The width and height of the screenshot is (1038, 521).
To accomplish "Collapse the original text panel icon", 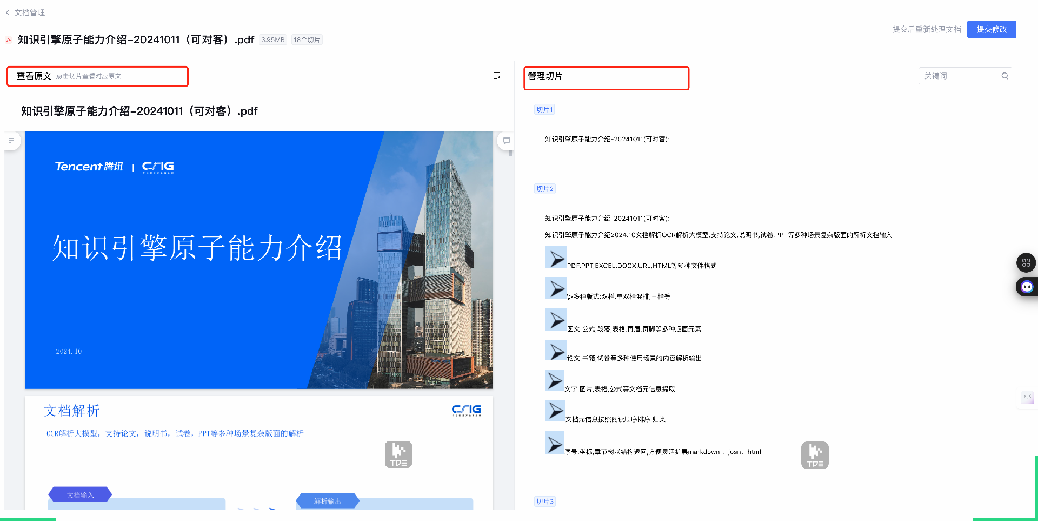I will click(x=497, y=76).
